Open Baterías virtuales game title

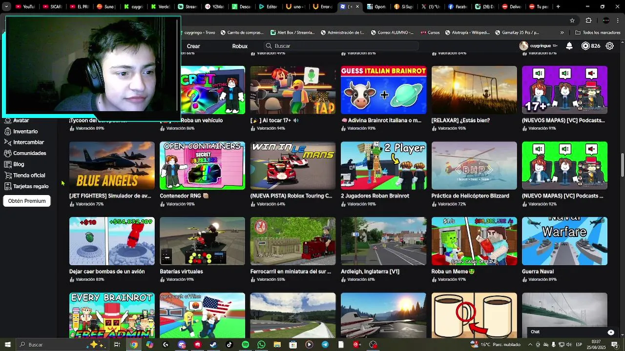181,272
